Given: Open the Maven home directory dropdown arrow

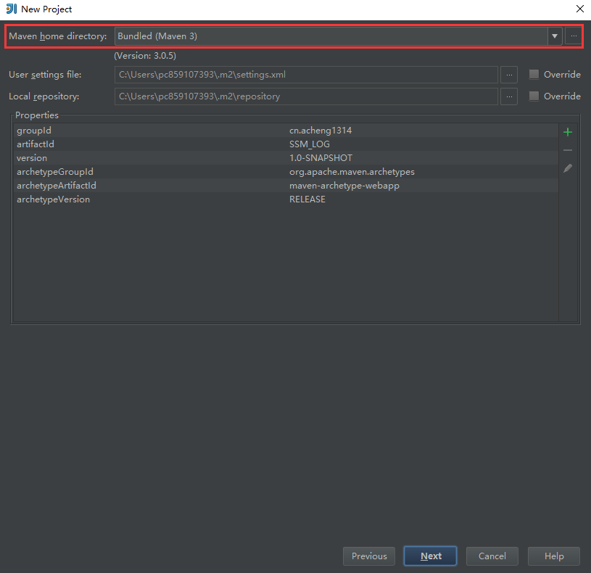Looking at the screenshot, I should click(x=555, y=36).
